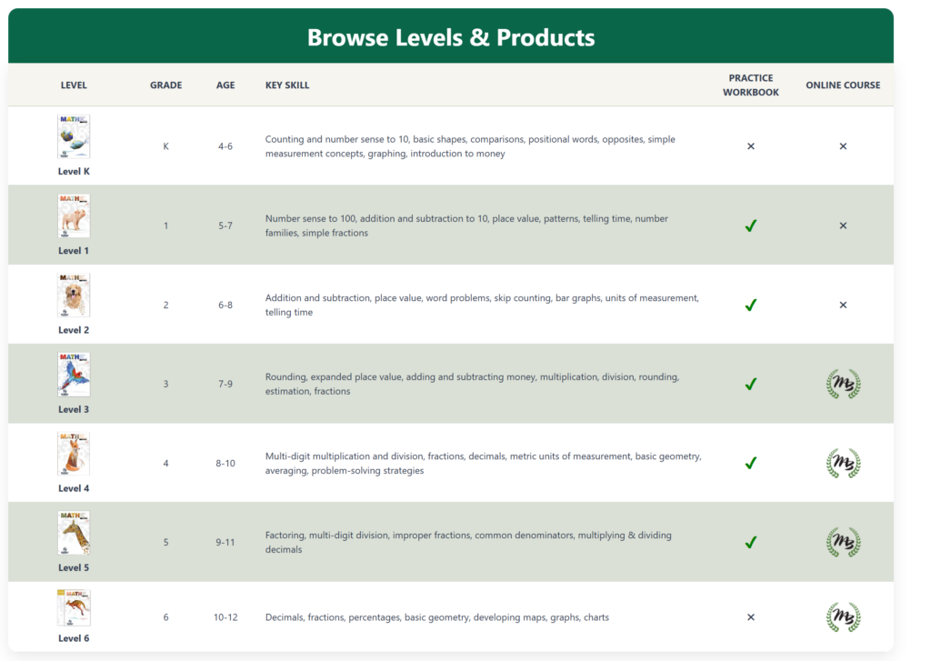The height and width of the screenshot is (661, 931).
Task: Click the ONLINE COURSE column header
Action: coord(843,85)
